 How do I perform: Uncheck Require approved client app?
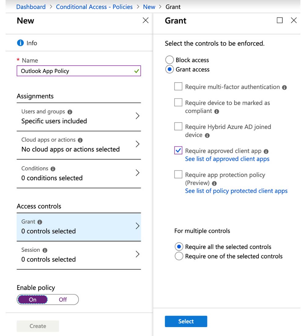tap(178, 150)
